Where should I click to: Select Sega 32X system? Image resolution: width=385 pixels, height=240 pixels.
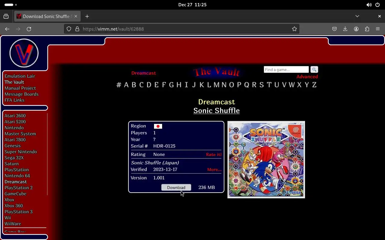pyautogui.click(x=14, y=158)
